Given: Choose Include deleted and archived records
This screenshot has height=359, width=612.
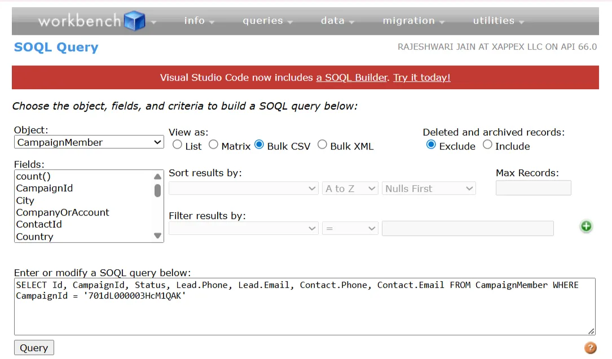Looking at the screenshot, I should point(487,145).
